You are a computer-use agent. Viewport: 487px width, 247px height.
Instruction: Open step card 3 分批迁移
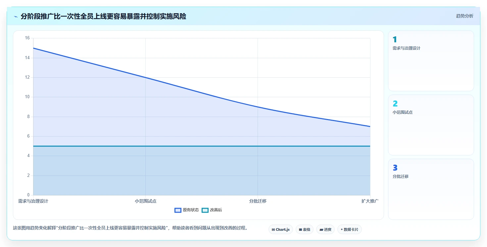pos(431,189)
